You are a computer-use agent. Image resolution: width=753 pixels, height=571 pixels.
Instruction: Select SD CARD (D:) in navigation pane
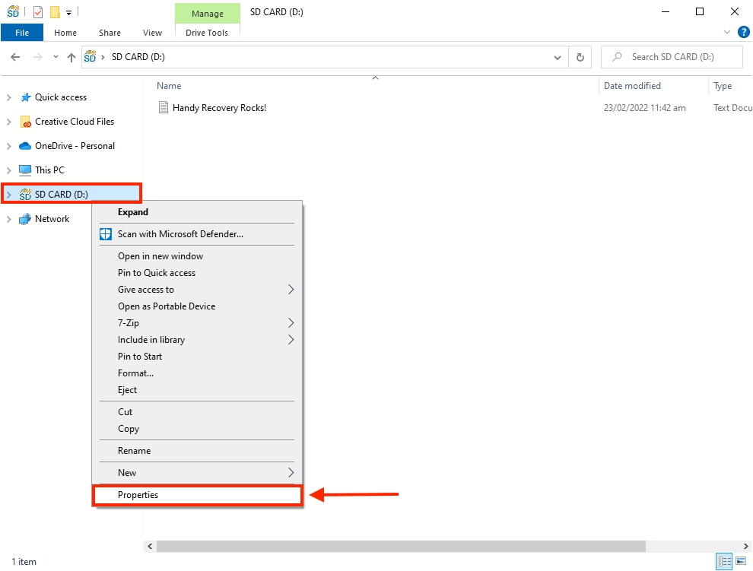pyautogui.click(x=62, y=194)
